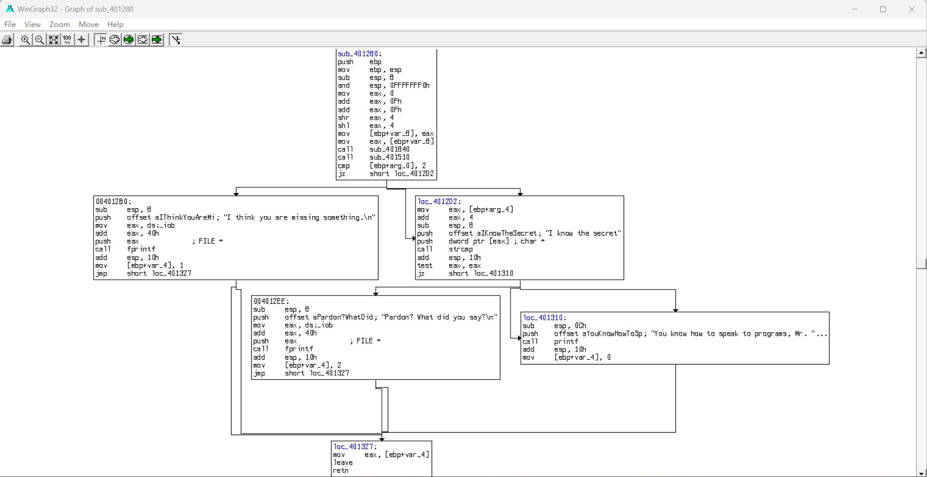Click 'Pardon? What did you say?' string line
This screenshot has width=927, height=477.
[375, 317]
